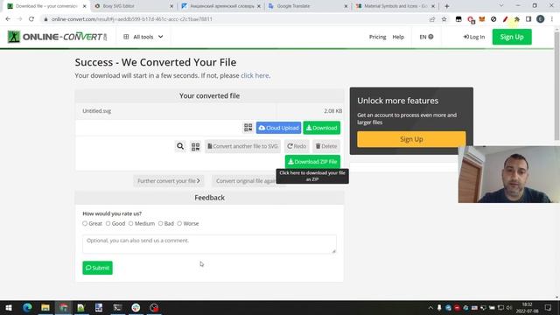
Task: Switch to the Boxy SVG Editor tab
Action: (x=132, y=6)
